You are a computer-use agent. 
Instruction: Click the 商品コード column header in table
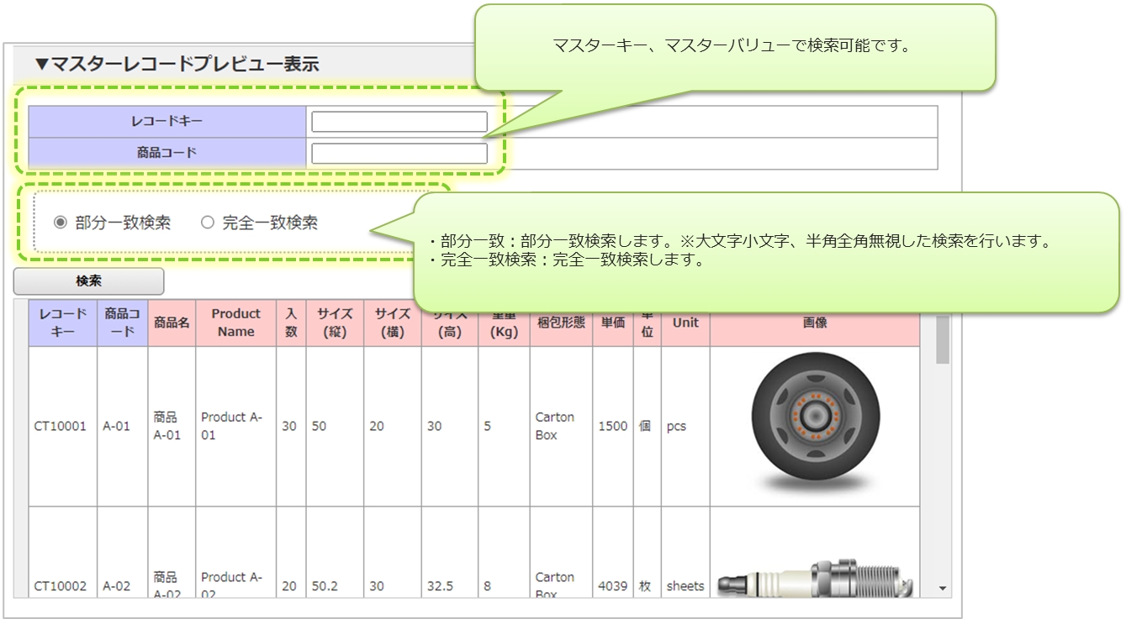tap(123, 323)
